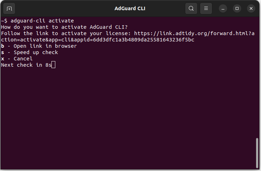The height and width of the screenshot is (171, 261).
Task: Click the 'How do you want to activate' line
Action: tap(64, 27)
